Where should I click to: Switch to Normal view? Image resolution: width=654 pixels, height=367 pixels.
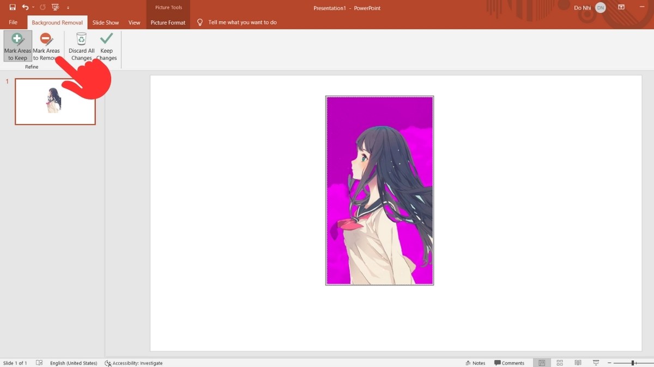pos(542,363)
